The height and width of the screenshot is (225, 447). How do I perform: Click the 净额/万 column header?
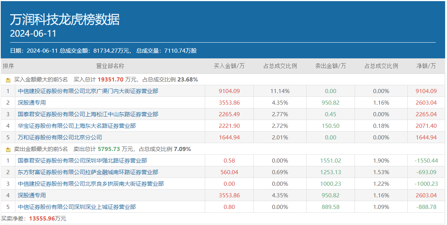click(426, 66)
